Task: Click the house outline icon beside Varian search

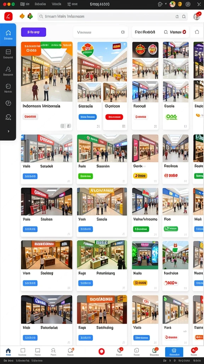Action: click(x=197, y=32)
